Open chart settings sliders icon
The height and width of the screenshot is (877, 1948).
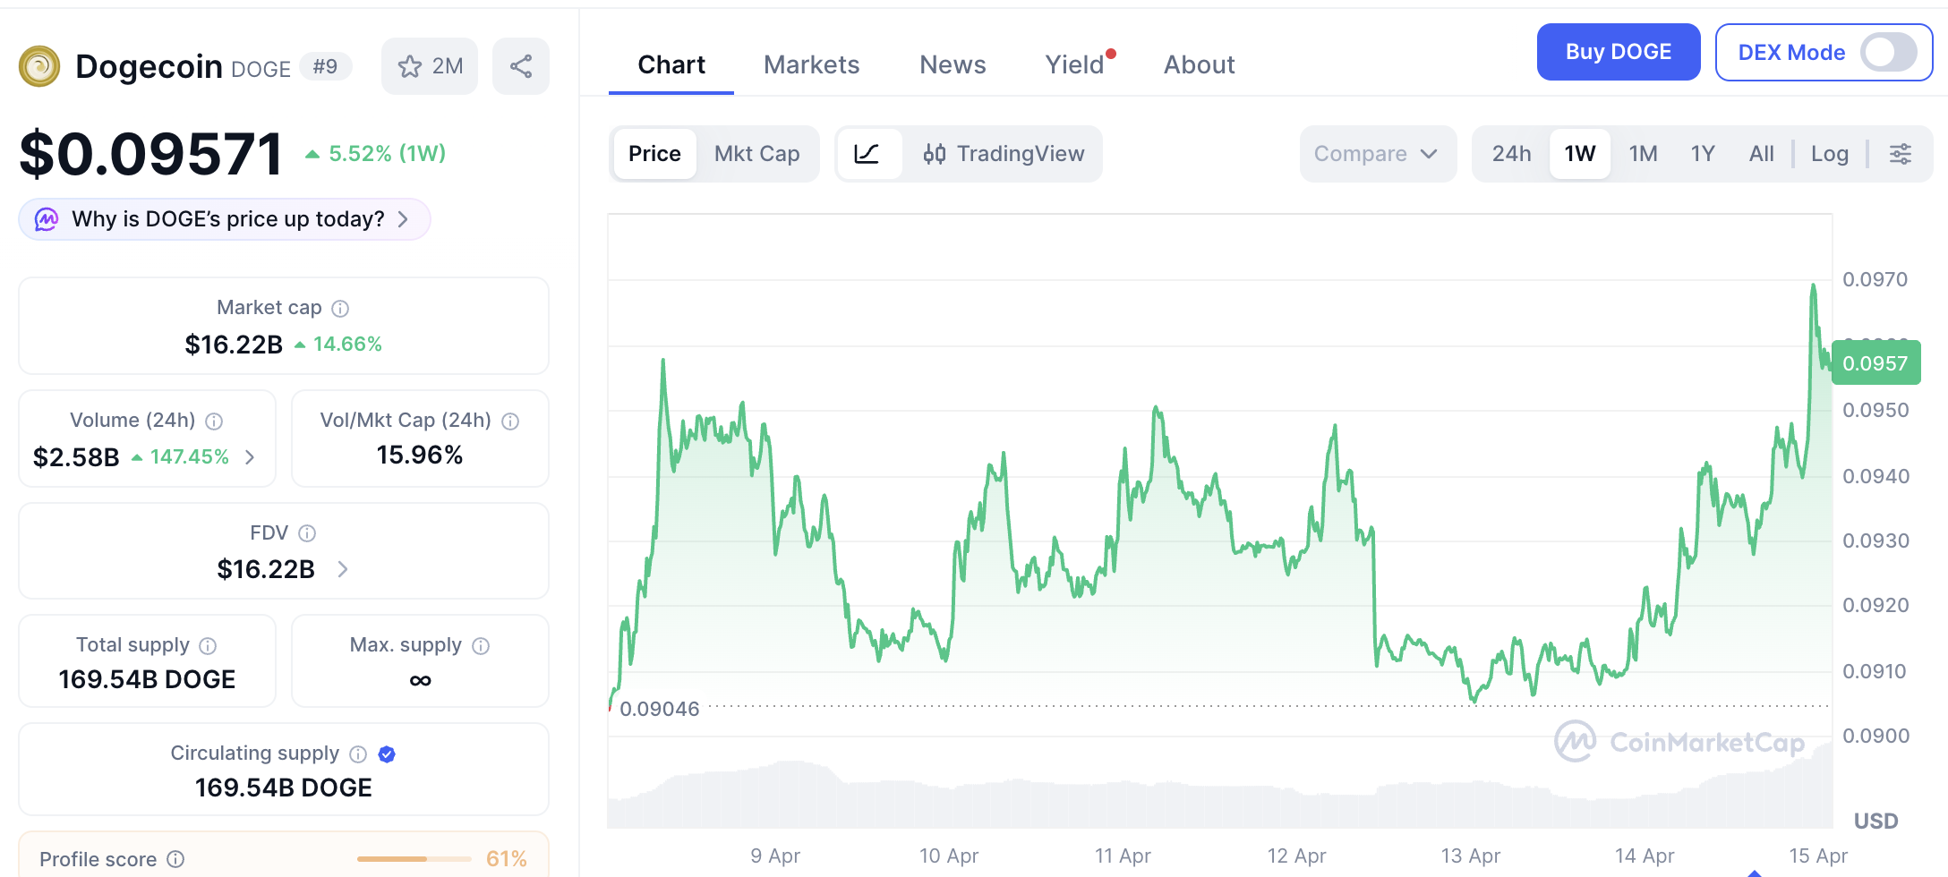point(1901,154)
